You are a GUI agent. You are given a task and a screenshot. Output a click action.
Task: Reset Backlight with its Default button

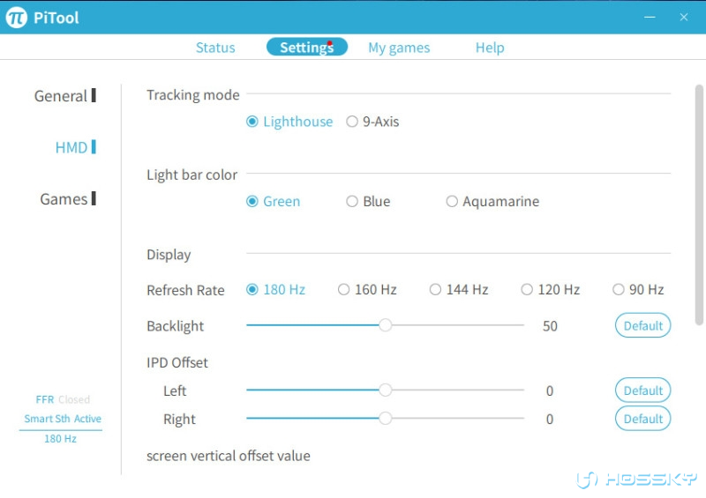pyautogui.click(x=643, y=325)
